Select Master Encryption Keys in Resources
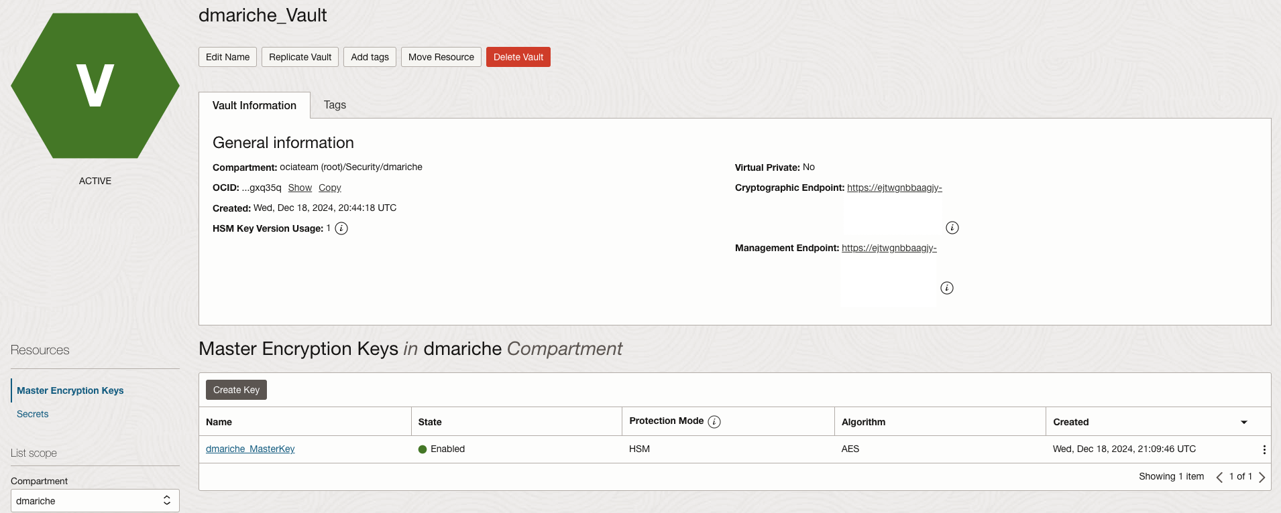The width and height of the screenshot is (1281, 513). 70,390
